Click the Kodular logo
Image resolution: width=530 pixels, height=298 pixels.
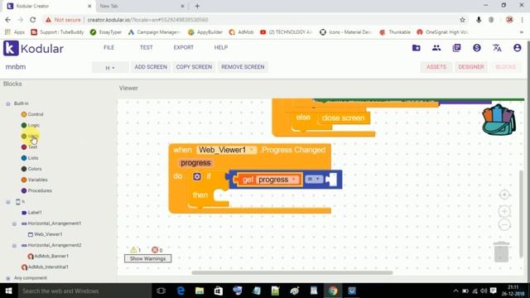point(33,48)
